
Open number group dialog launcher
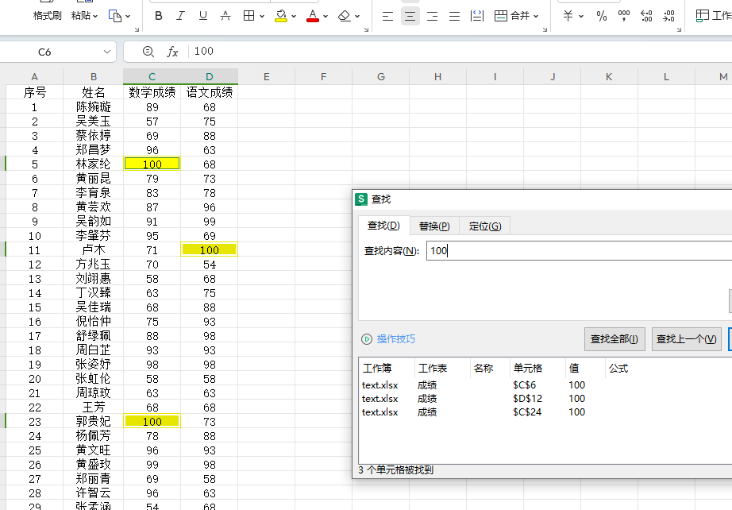(x=680, y=29)
